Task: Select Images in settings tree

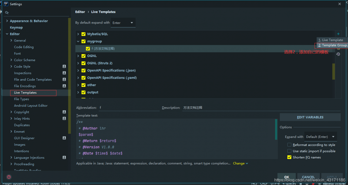Action: (20, 145)
